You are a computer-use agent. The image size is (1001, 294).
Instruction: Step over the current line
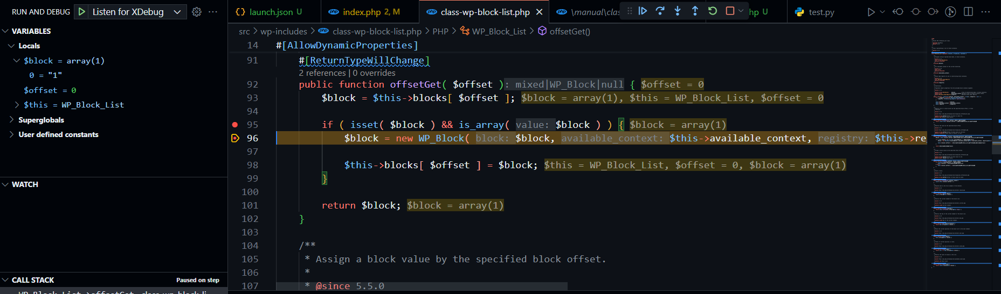660,11
